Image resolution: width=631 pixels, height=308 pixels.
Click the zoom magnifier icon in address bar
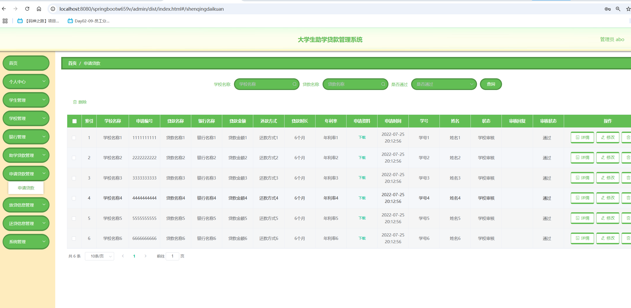[618, 9]
